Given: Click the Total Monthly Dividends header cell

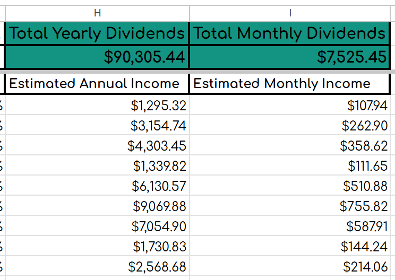Looking at the screenshot, I should click(289, 33).
